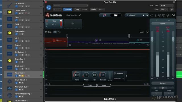Mute the Floor Tom track
Image resolution: width=182 pixels, height=102 pixels.
coord(20,76)
